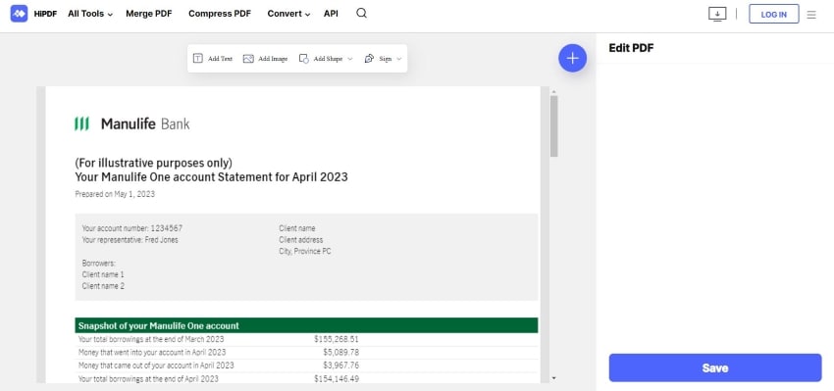The height and width of the screenshot is (391, 834).
Task: Click "Client name 2" text
Action: click(103, 286)
